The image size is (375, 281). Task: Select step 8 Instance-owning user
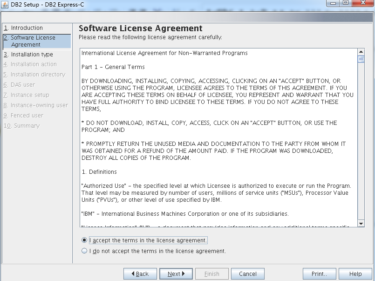(36, 105)
